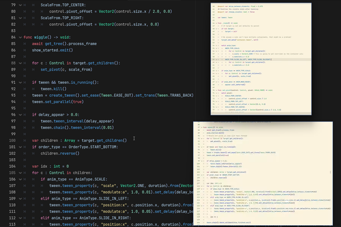Click 'tween.set_parallel(true)' line
This screenshot has height=227, width=341.
pos(58,102)
